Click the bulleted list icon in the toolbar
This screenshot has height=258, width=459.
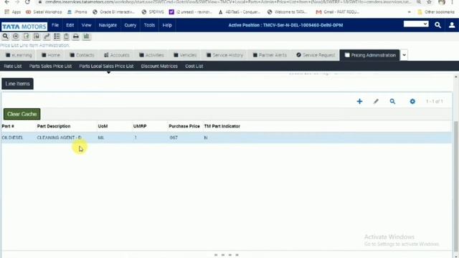pos(57,37)
